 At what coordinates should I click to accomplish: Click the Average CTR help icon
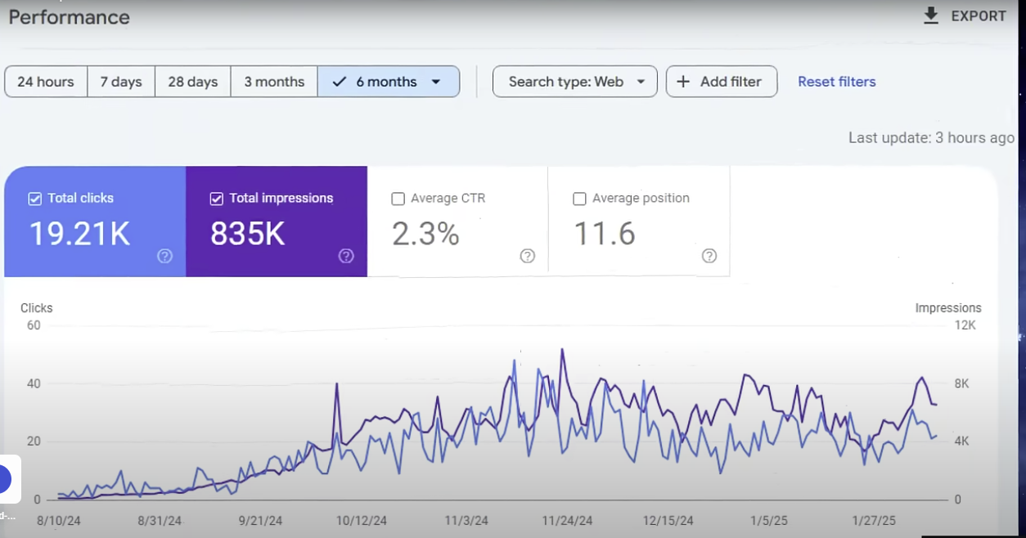(528, 256)
